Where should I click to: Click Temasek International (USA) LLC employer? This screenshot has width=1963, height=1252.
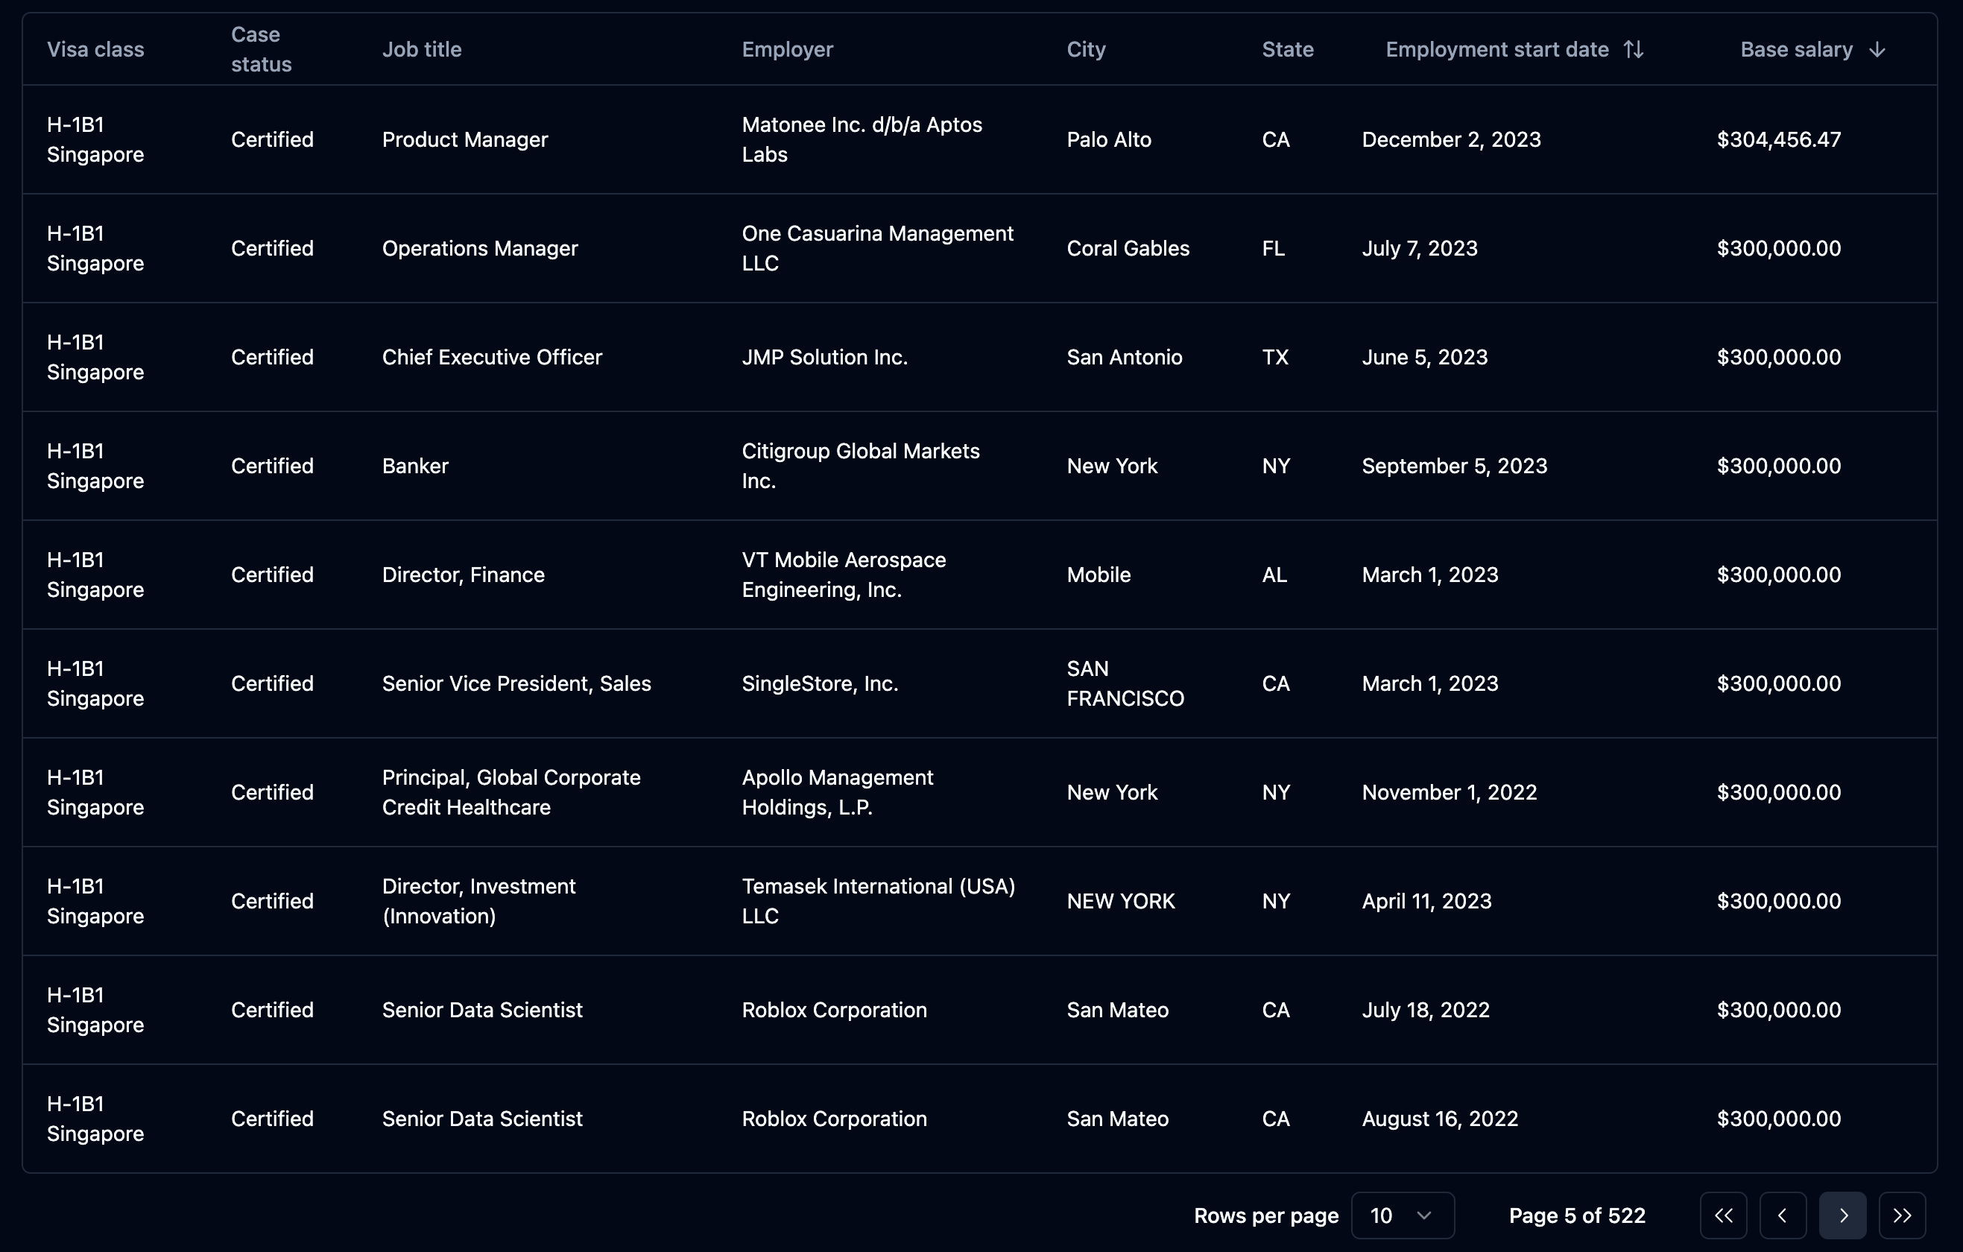878,902
